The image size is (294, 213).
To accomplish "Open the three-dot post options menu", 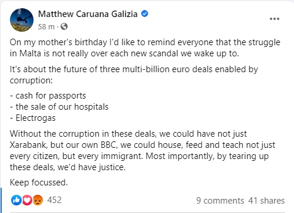I will point(275,19).
